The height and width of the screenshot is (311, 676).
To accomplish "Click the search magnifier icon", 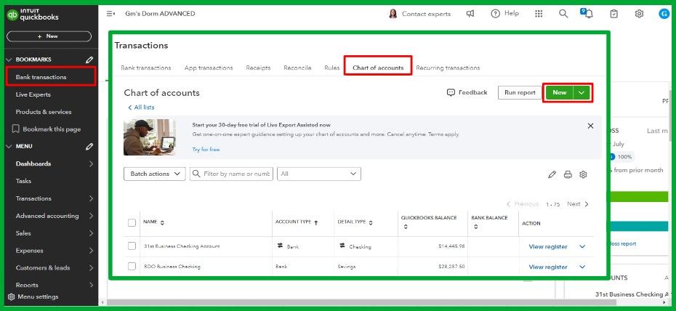I will click(x=563, y=14).
